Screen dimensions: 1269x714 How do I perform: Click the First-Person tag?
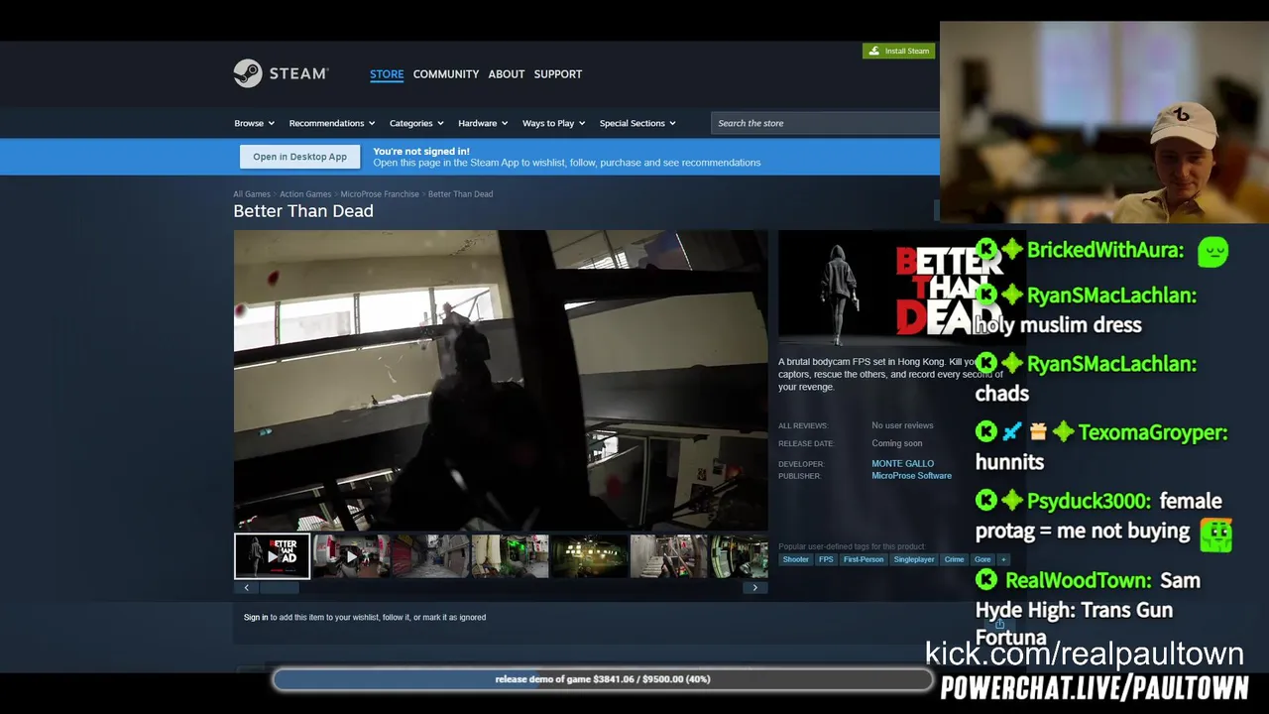pos(864,559)
